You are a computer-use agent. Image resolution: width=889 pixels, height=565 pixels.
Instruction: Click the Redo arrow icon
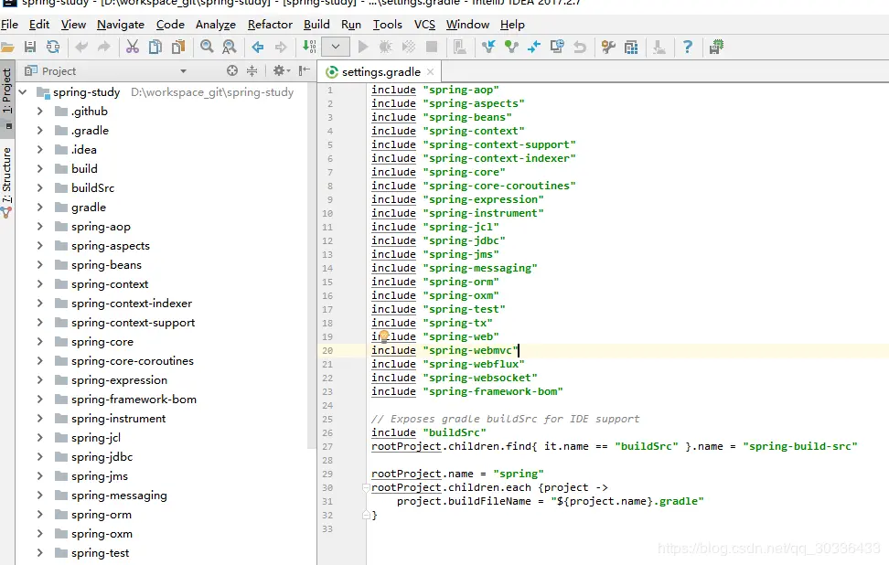click(x=103, y=47)
